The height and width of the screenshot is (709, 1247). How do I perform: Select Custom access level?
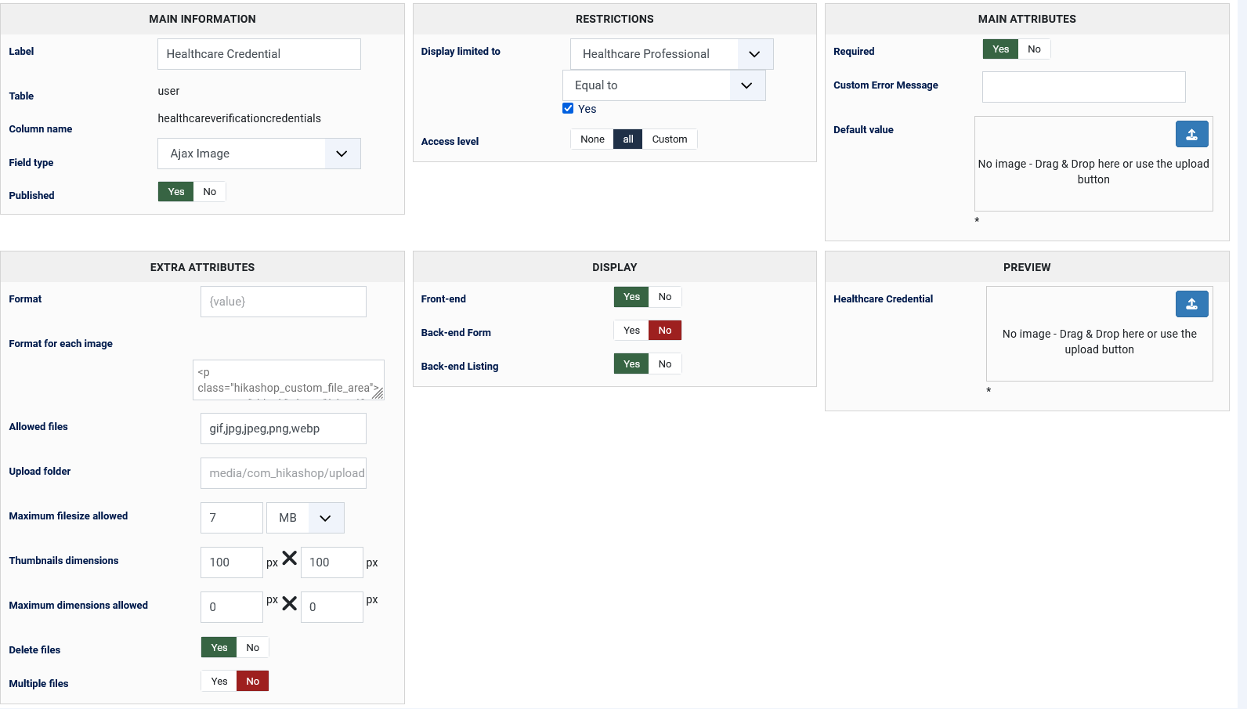669,139
